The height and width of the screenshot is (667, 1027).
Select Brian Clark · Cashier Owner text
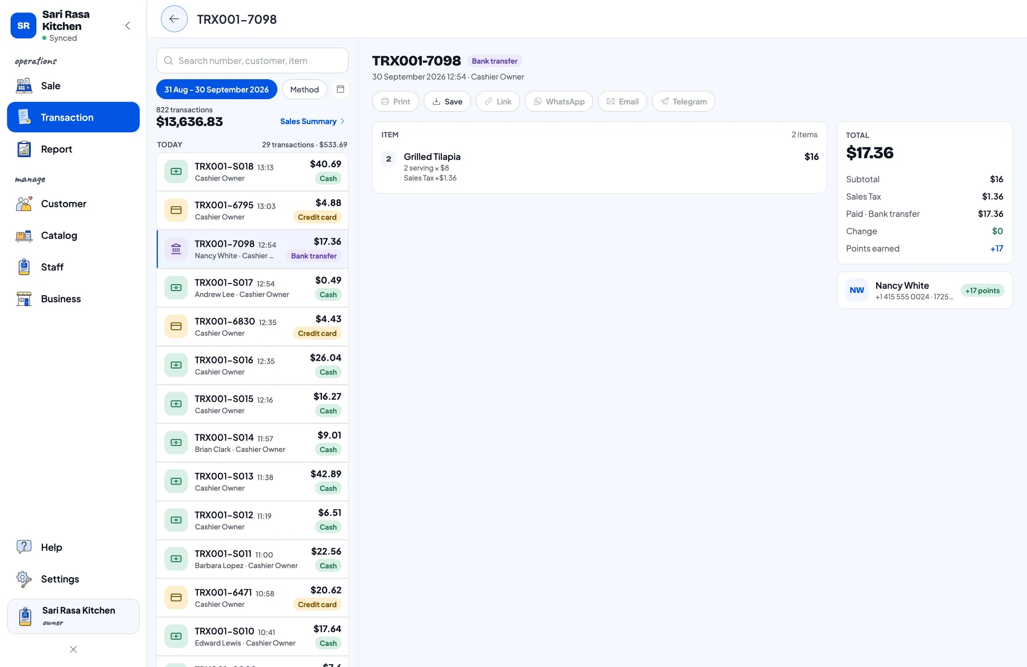click(x=240, y=449)
